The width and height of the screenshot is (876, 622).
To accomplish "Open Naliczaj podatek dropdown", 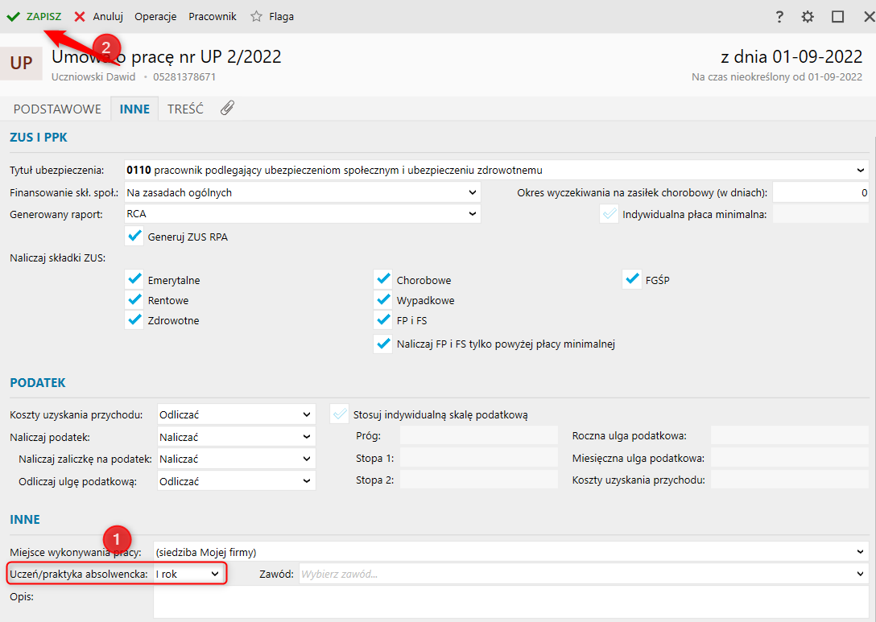I will [307, 437].
